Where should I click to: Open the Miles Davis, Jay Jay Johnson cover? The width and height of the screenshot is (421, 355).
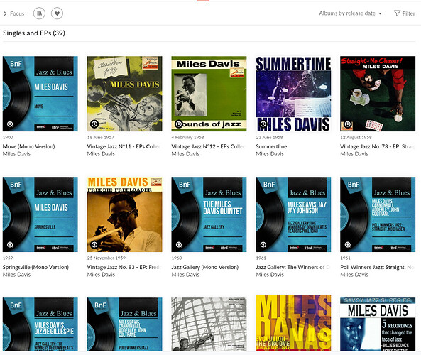[x=293, y=214]
